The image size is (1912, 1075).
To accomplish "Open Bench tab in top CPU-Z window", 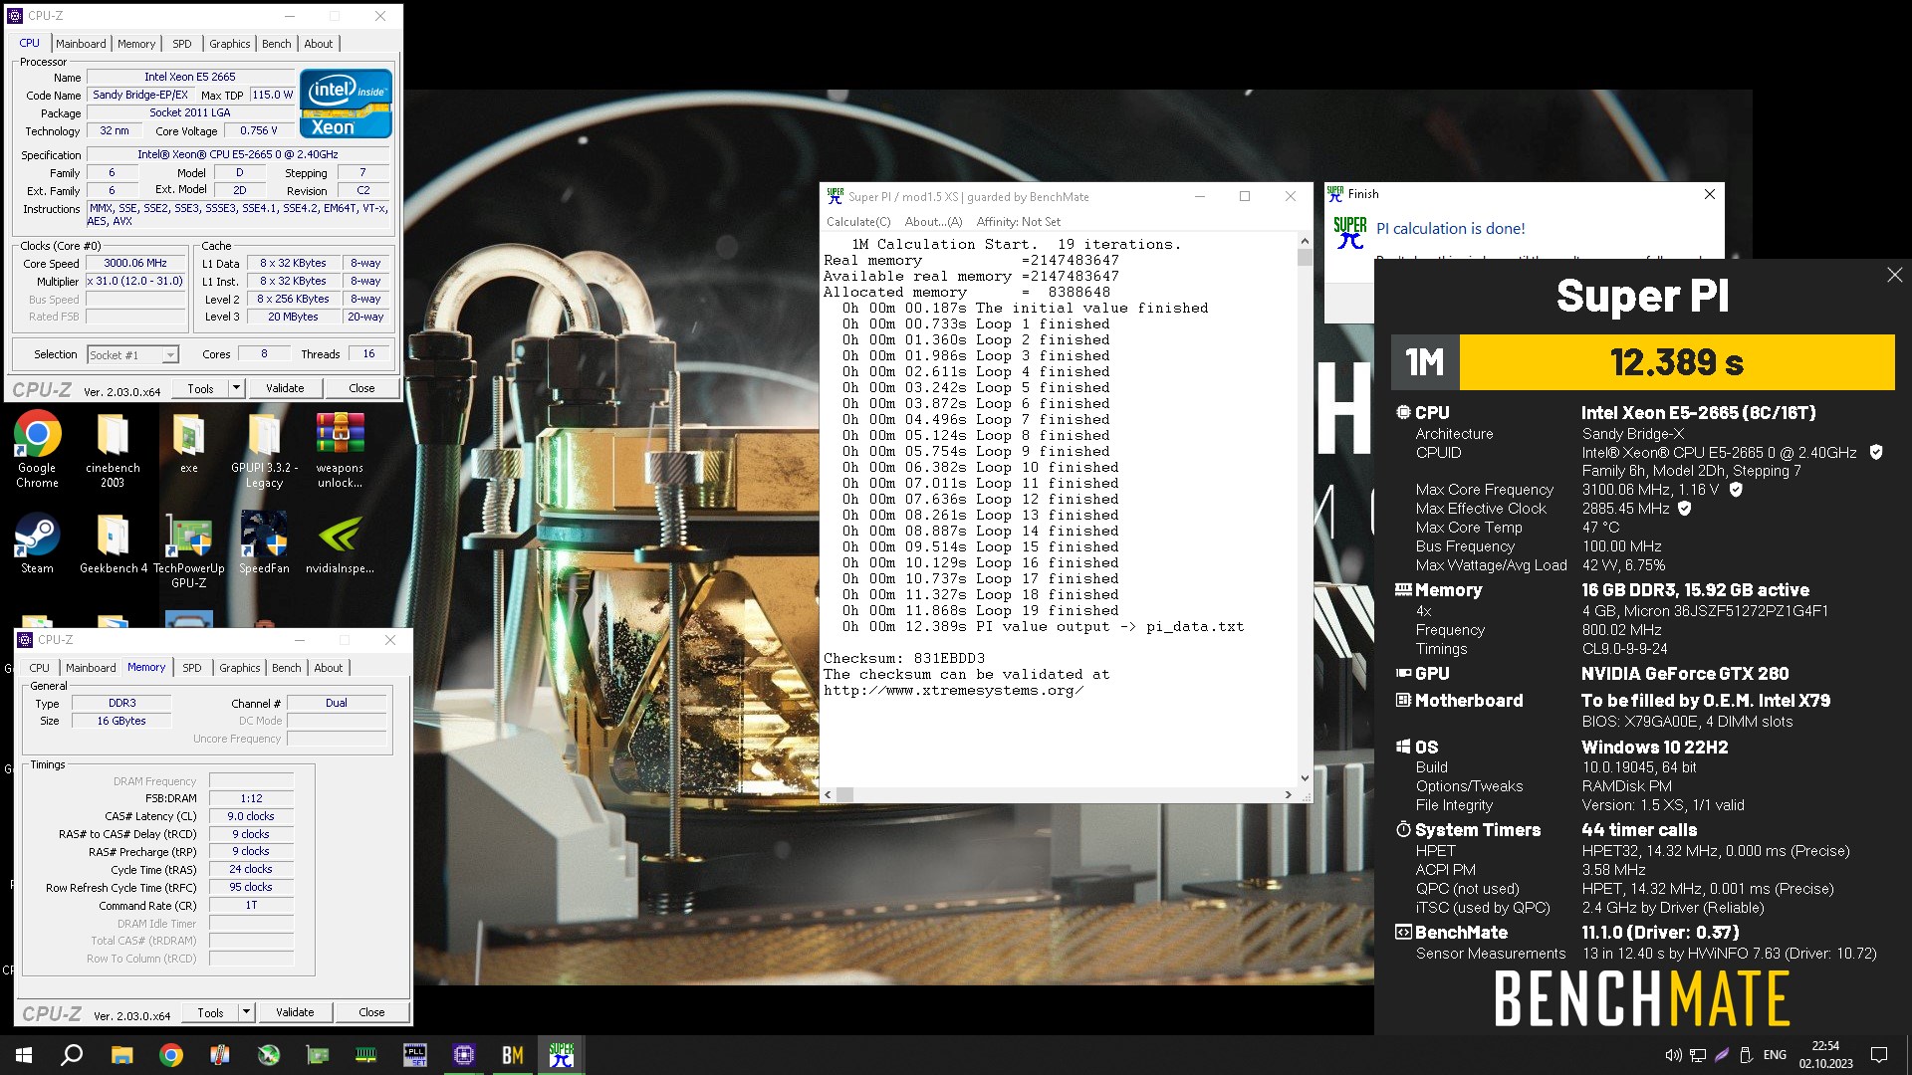I will point(277,44).
